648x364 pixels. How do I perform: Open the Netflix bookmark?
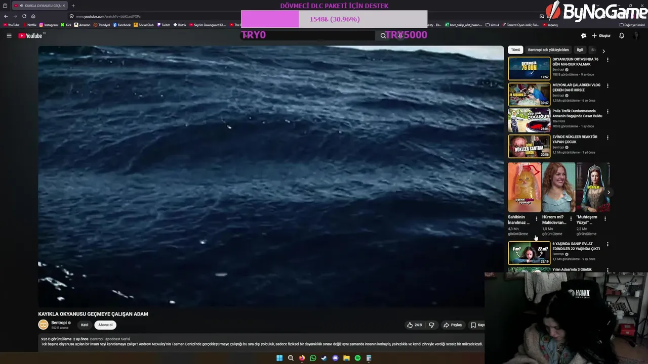pyautogui.click(x=29, y=25)
